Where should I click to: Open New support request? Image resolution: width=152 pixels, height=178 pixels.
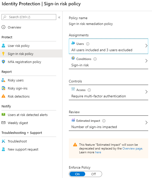click(x=31, y=149)
